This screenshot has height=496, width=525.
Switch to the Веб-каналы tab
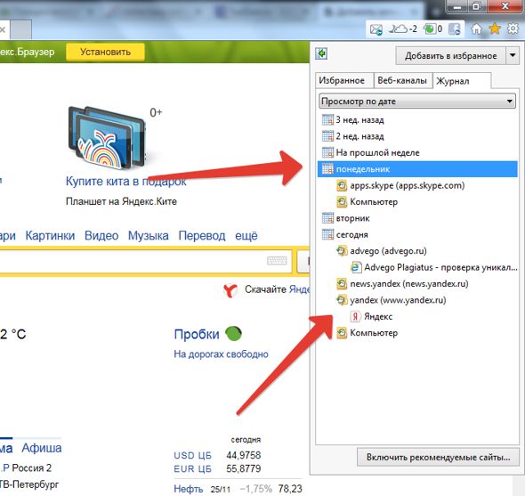click(402, 80)
